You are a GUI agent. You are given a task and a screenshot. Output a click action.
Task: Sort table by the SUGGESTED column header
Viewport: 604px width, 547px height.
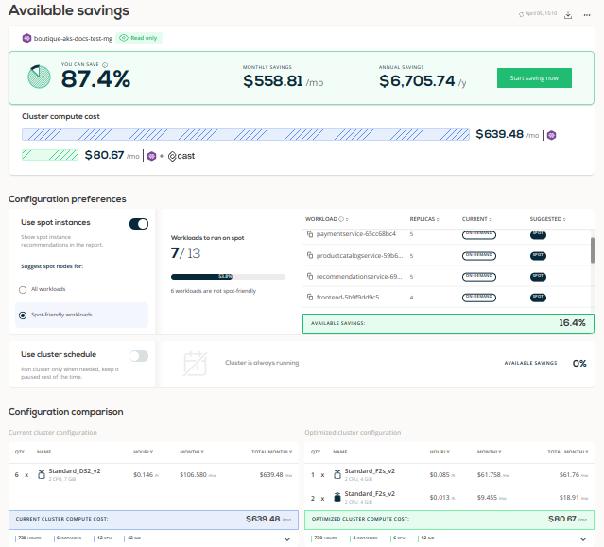click(547, 219)
